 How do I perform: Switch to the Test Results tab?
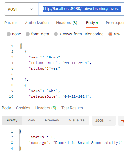(x=72, y=108)
